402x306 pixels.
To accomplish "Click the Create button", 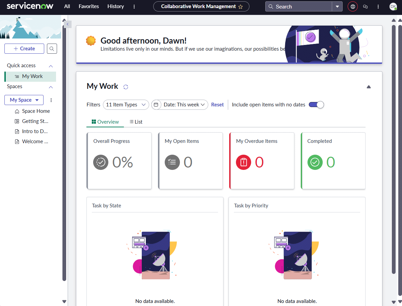I will [x=24, y=49].
